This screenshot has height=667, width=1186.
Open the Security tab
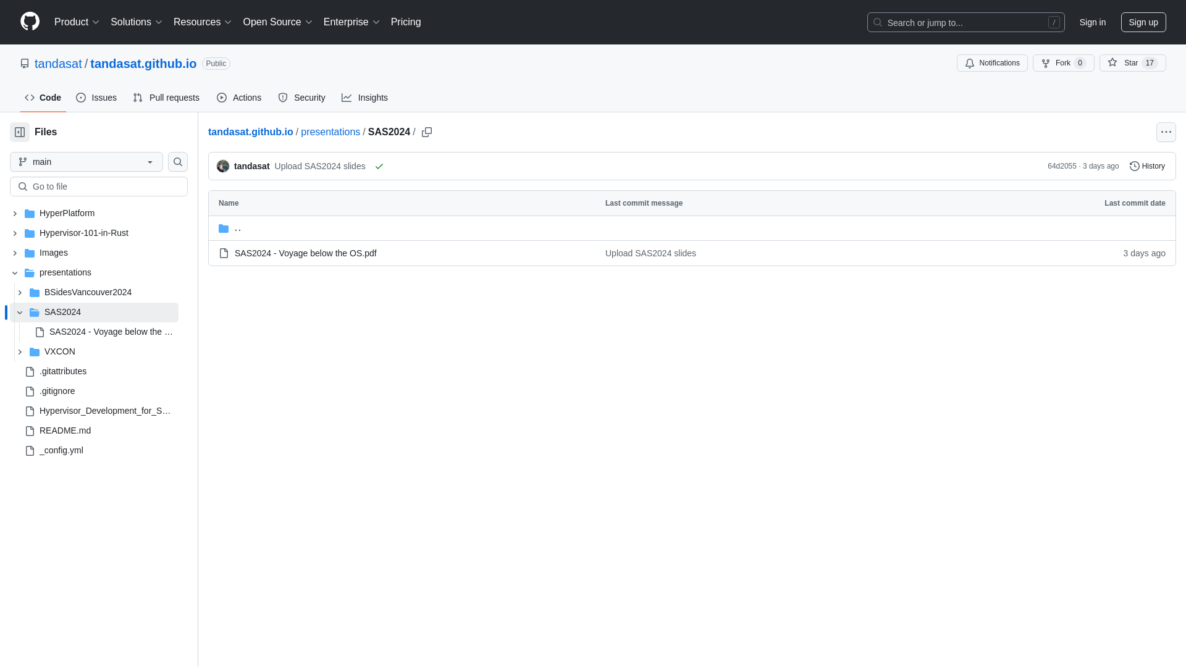[x=301, y=98]
